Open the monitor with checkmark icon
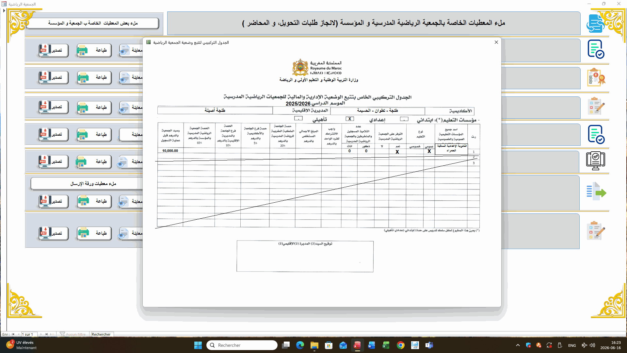The image size is (627, 353). tap(596, 161)
